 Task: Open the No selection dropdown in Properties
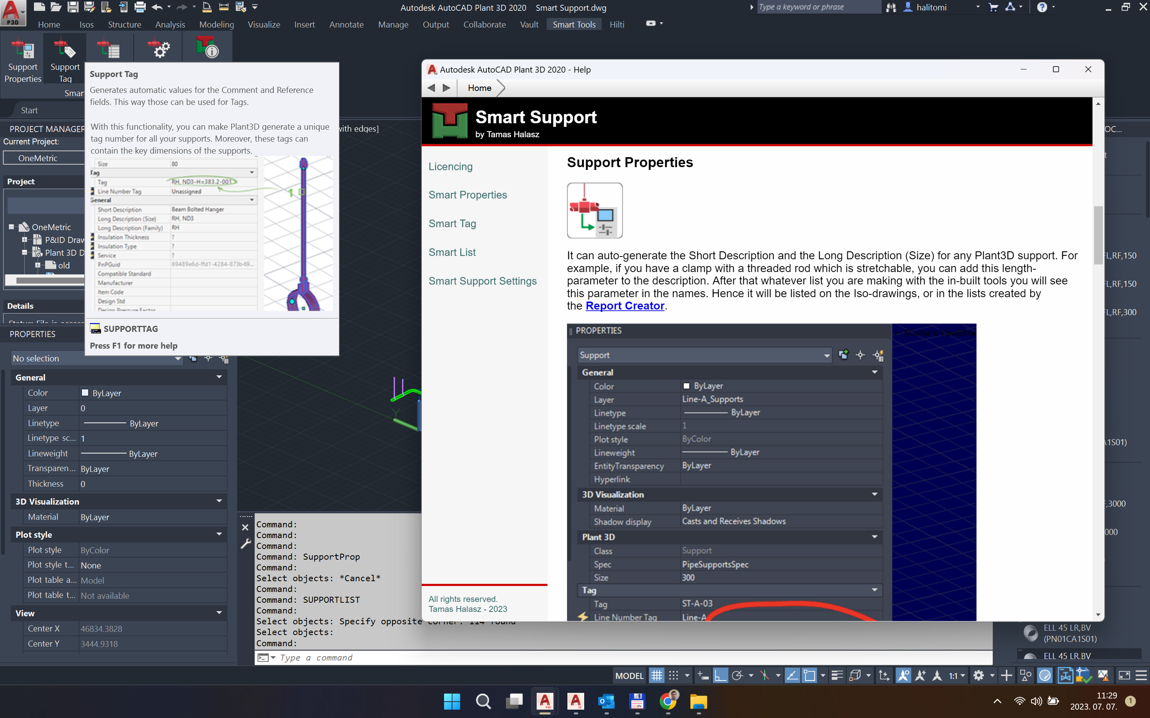click(178, 359)
